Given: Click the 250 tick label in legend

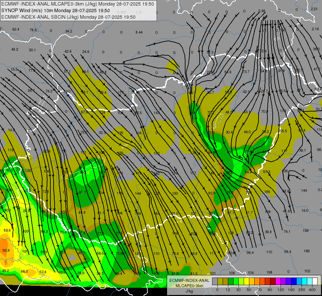Looking at the screenshot, I should 302,290.
